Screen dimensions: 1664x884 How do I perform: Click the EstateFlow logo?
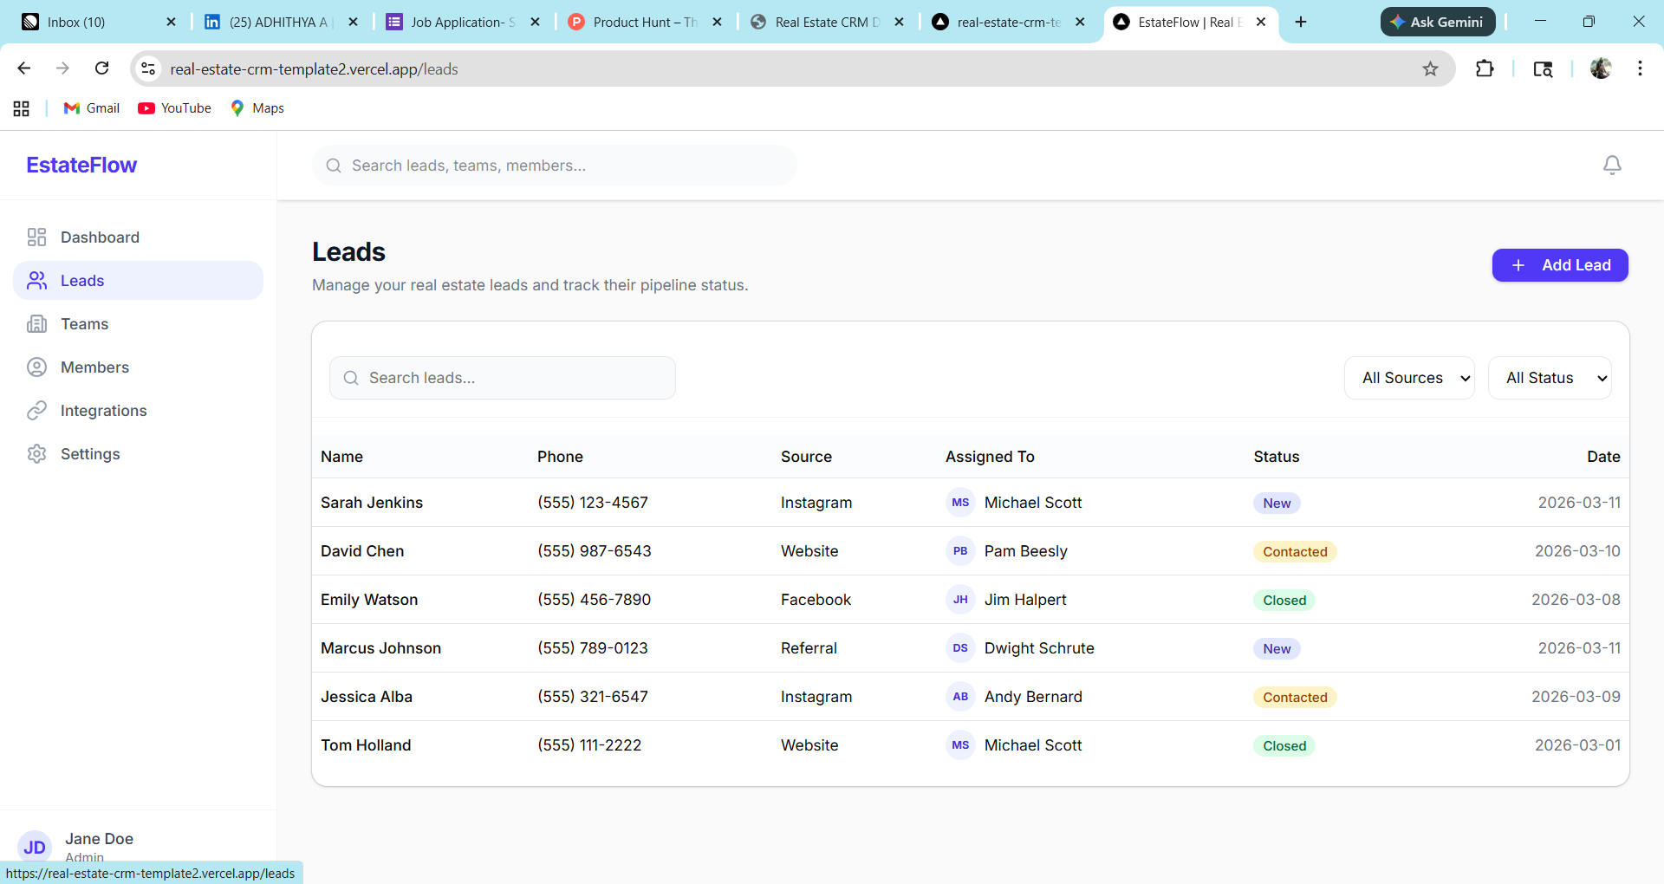tap(81, 165)
